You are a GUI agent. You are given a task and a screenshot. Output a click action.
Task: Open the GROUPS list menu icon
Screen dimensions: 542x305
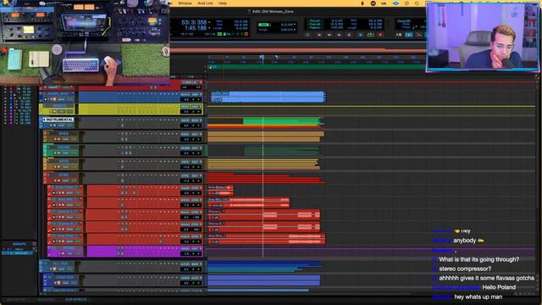(x=34, y=244)
